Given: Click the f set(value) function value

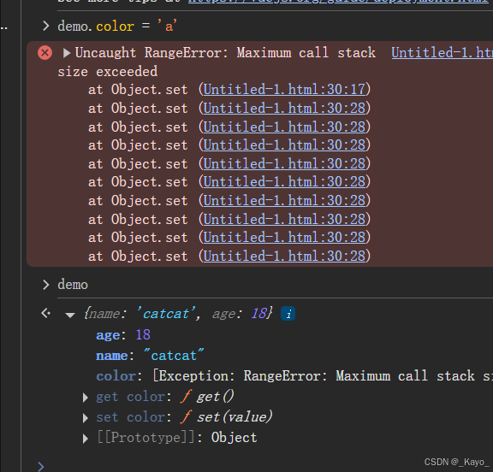Looking at the screenshot, I should (x=226, y=417).
